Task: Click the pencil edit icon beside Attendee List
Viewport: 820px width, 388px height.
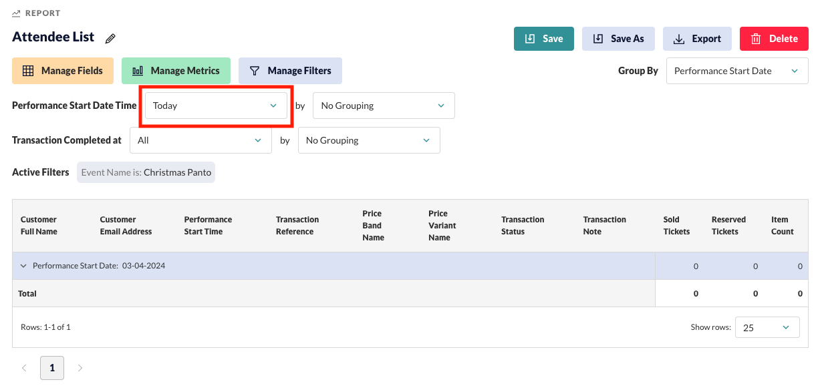Action: (x=110, y=39)
